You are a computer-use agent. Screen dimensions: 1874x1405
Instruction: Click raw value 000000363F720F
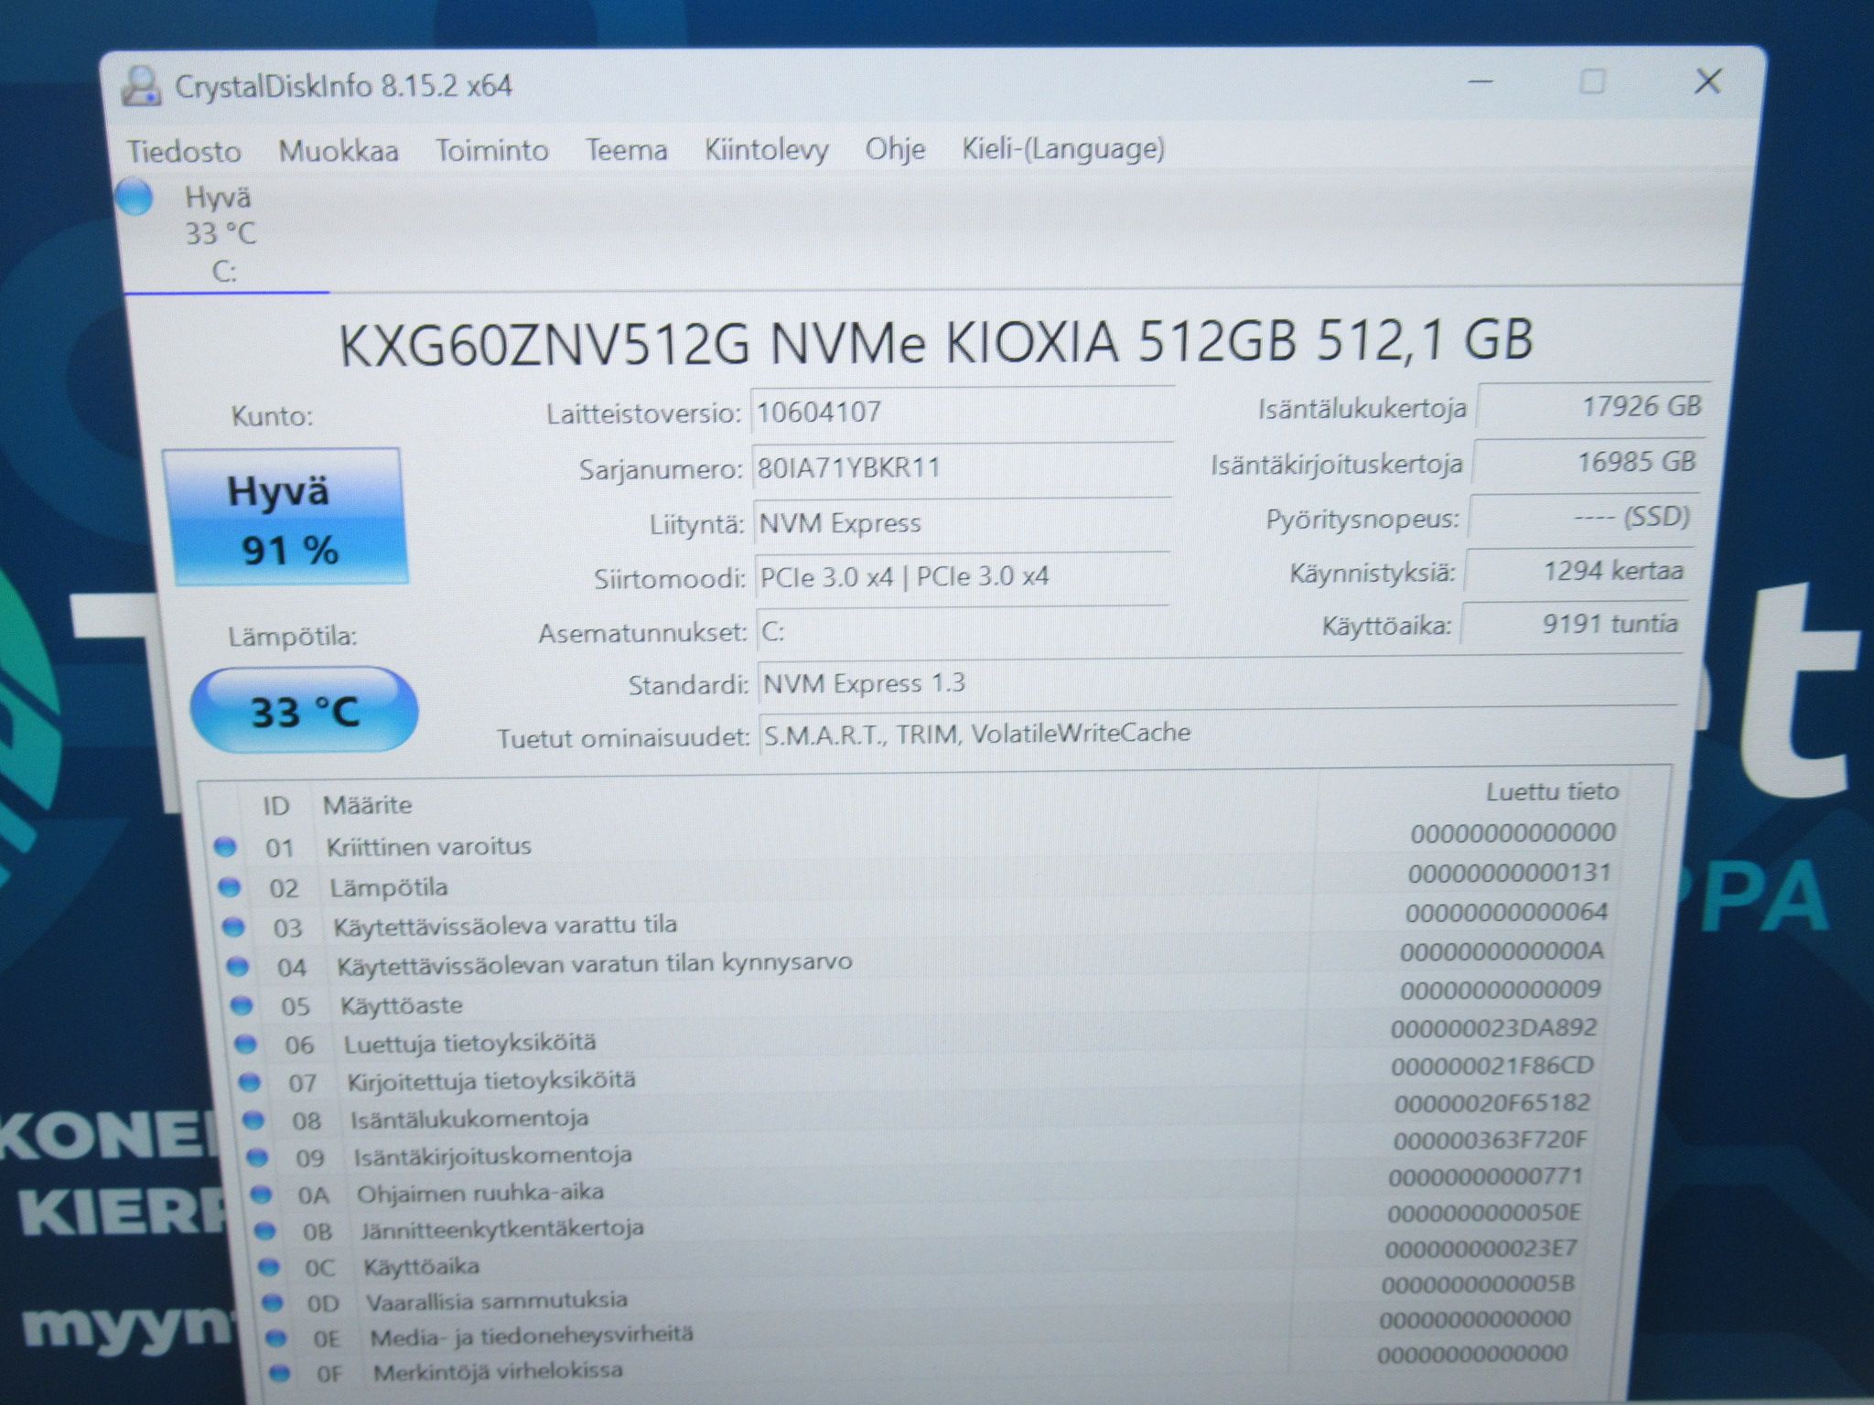tap(1490, 1140)
